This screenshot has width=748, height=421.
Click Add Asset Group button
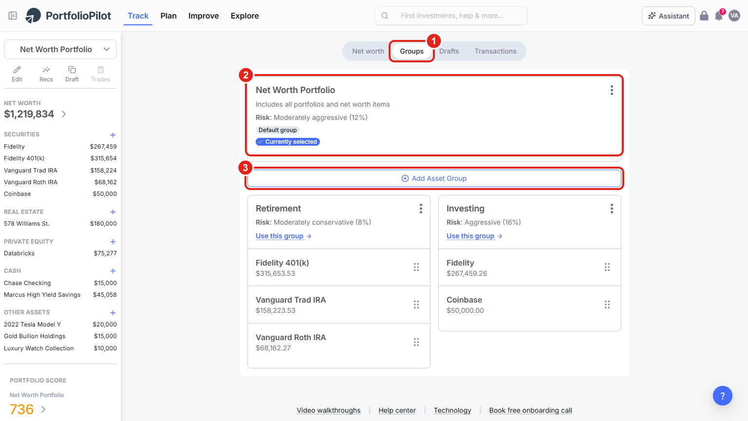click(434, 178)
